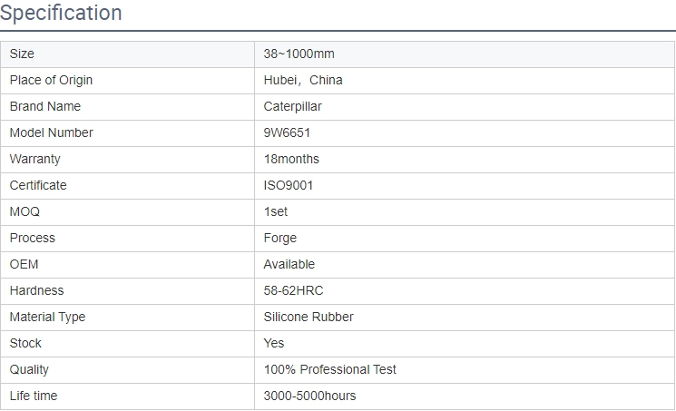Screen dimensions: 676x411
Task: Click the 58-62HRC hardness value
Action: click(x=293, y=290)
